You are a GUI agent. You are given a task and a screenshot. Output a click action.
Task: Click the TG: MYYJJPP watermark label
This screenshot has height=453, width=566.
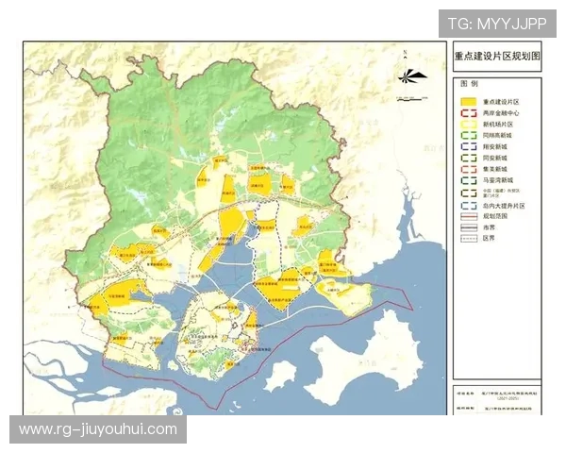click(x=497, y=23)
